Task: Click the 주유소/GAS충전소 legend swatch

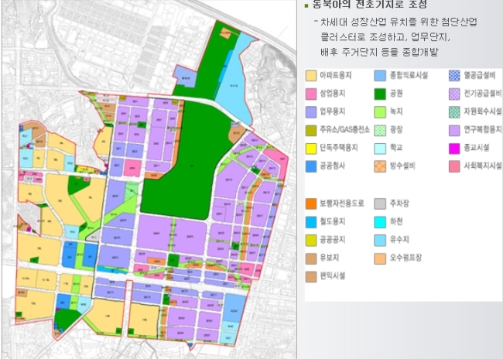Action: 311,130
